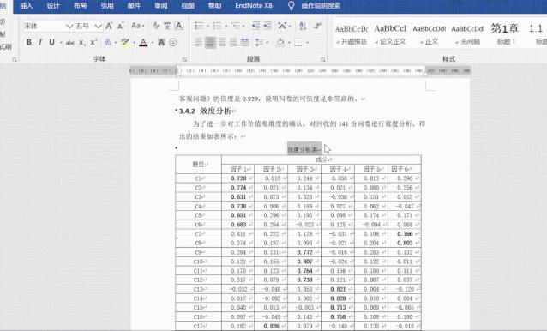Open the 引用 ribbon tab

(107, 6)
